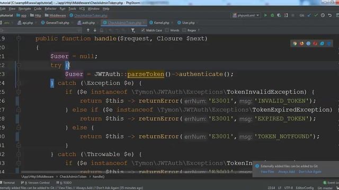This screenshot has width=339, height=190.
Task: Click the Git update project icon
Action: point(309,15)
